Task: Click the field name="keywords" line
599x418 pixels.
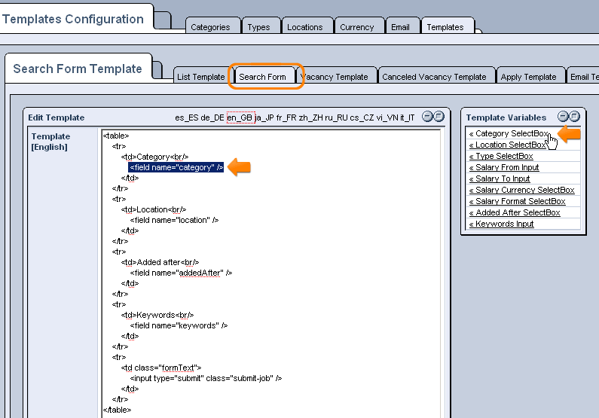Action: (179, 325)
